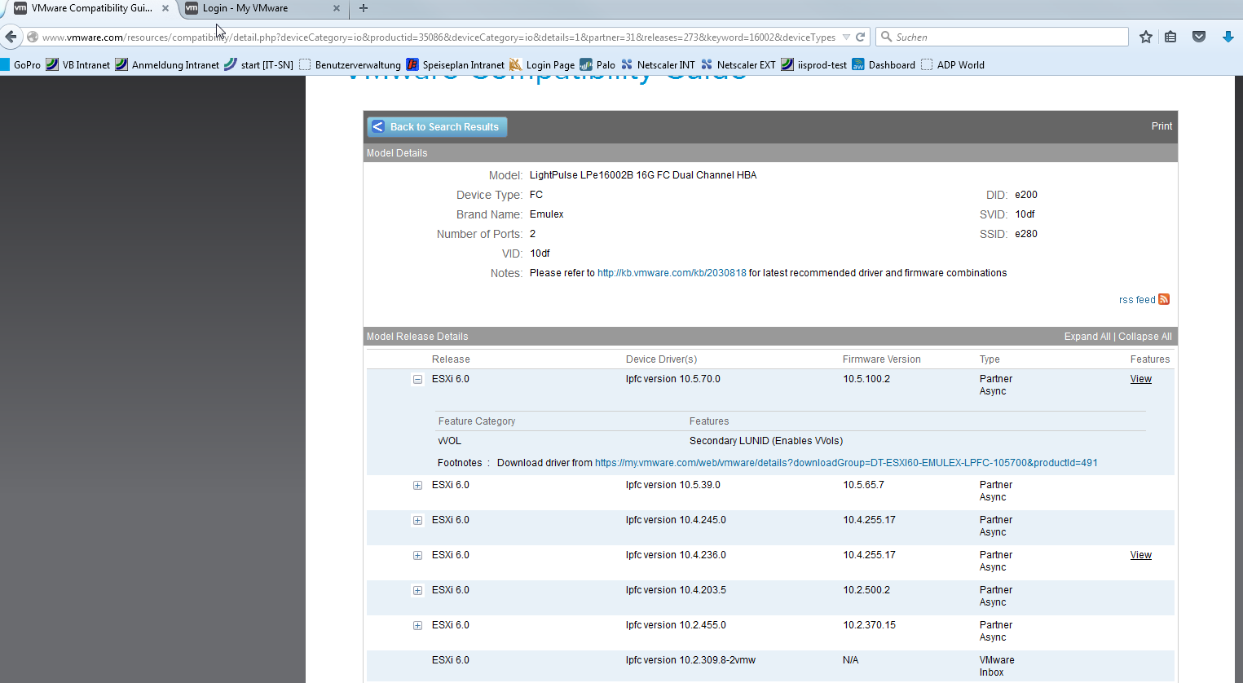Select the VMware Compatibility Guide tab
Image resolution: width=1243 pixels, height=683 pixels.
90,8
